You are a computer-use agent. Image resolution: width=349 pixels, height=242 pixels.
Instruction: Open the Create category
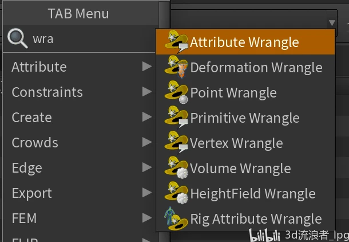point(32,118)
